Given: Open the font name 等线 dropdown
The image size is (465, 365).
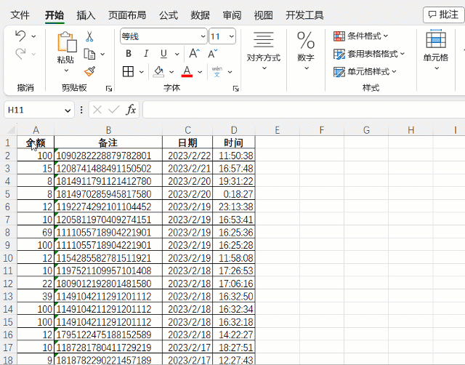Looking at the screenshot, I should tap(203, 36).
